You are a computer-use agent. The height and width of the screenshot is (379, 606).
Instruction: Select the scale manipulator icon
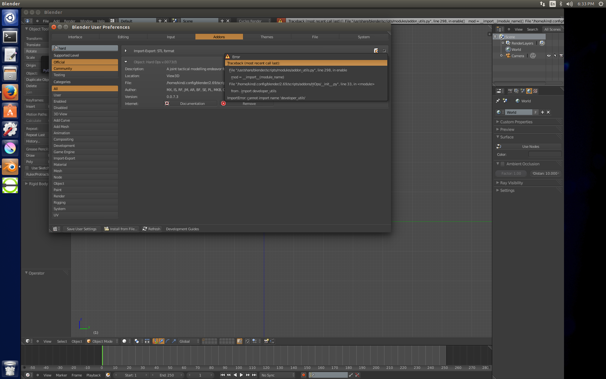tap(174, 341)
